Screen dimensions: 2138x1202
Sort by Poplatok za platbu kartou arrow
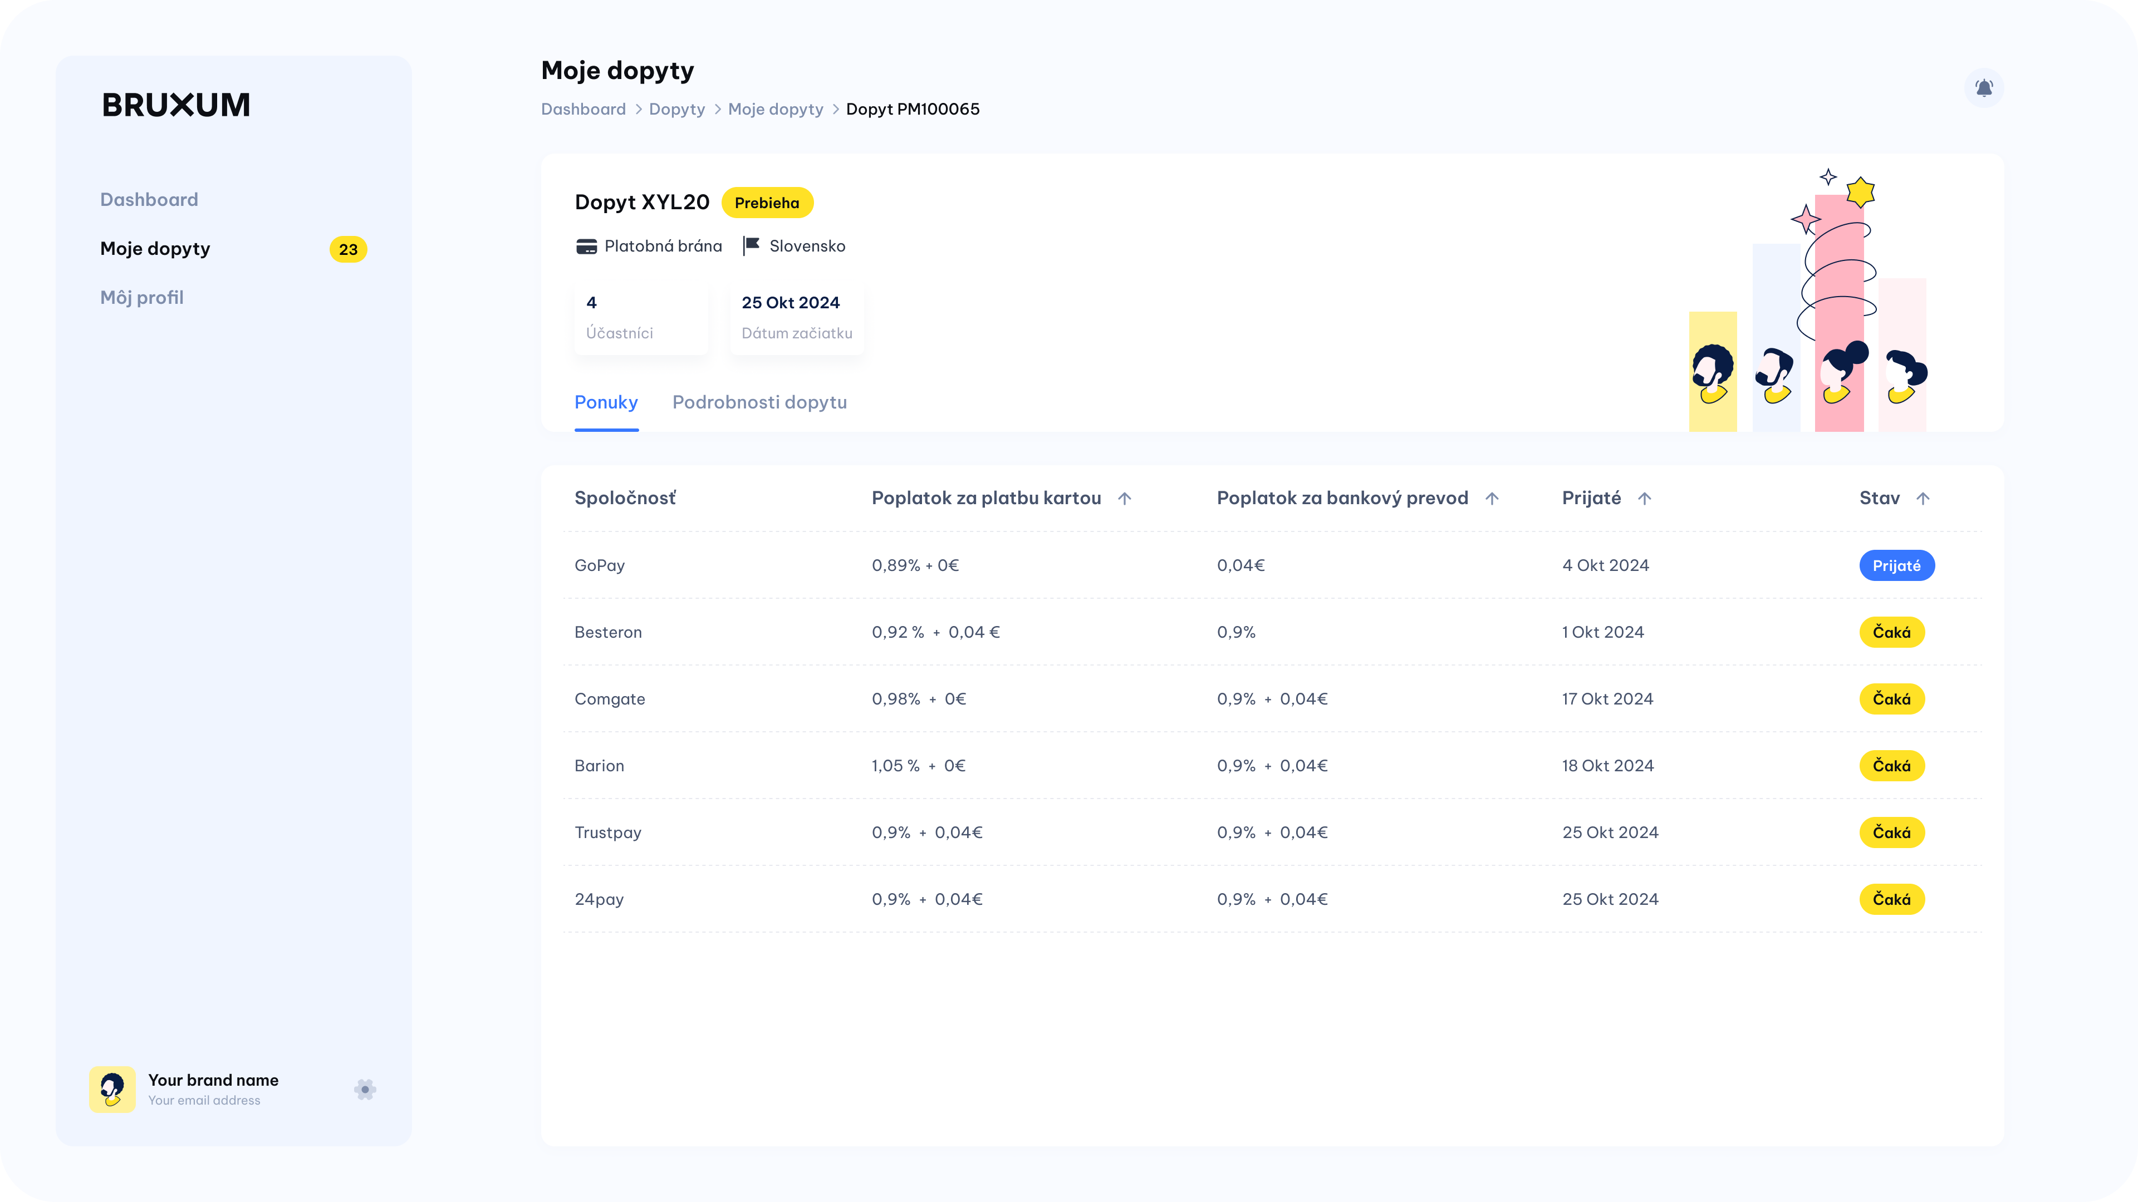point(1125,499)
